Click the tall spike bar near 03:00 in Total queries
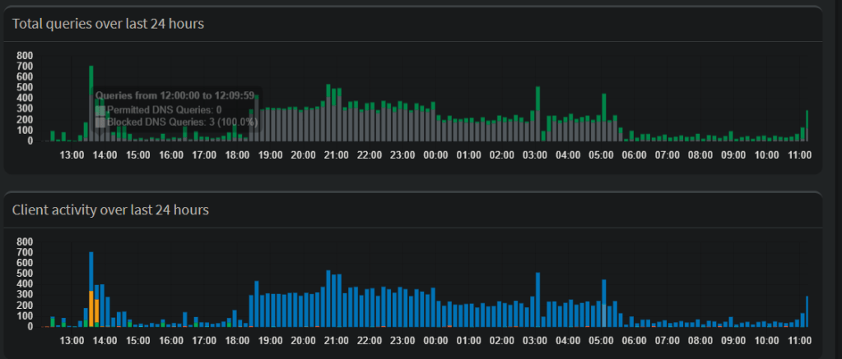 537,113
